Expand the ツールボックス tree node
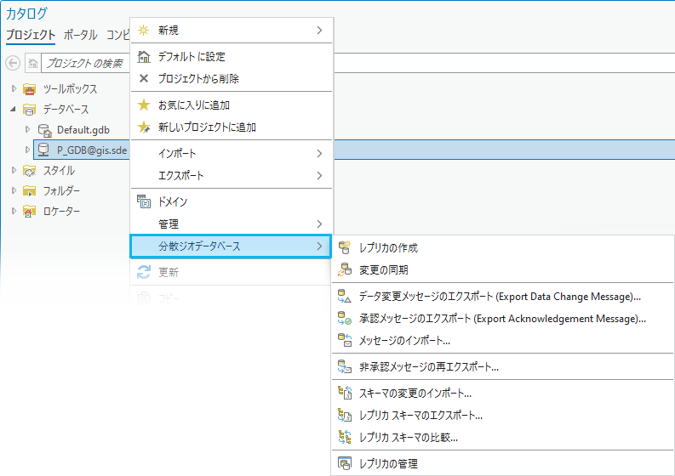This screenshot has height=476, width=675. (x=14, y=89)
